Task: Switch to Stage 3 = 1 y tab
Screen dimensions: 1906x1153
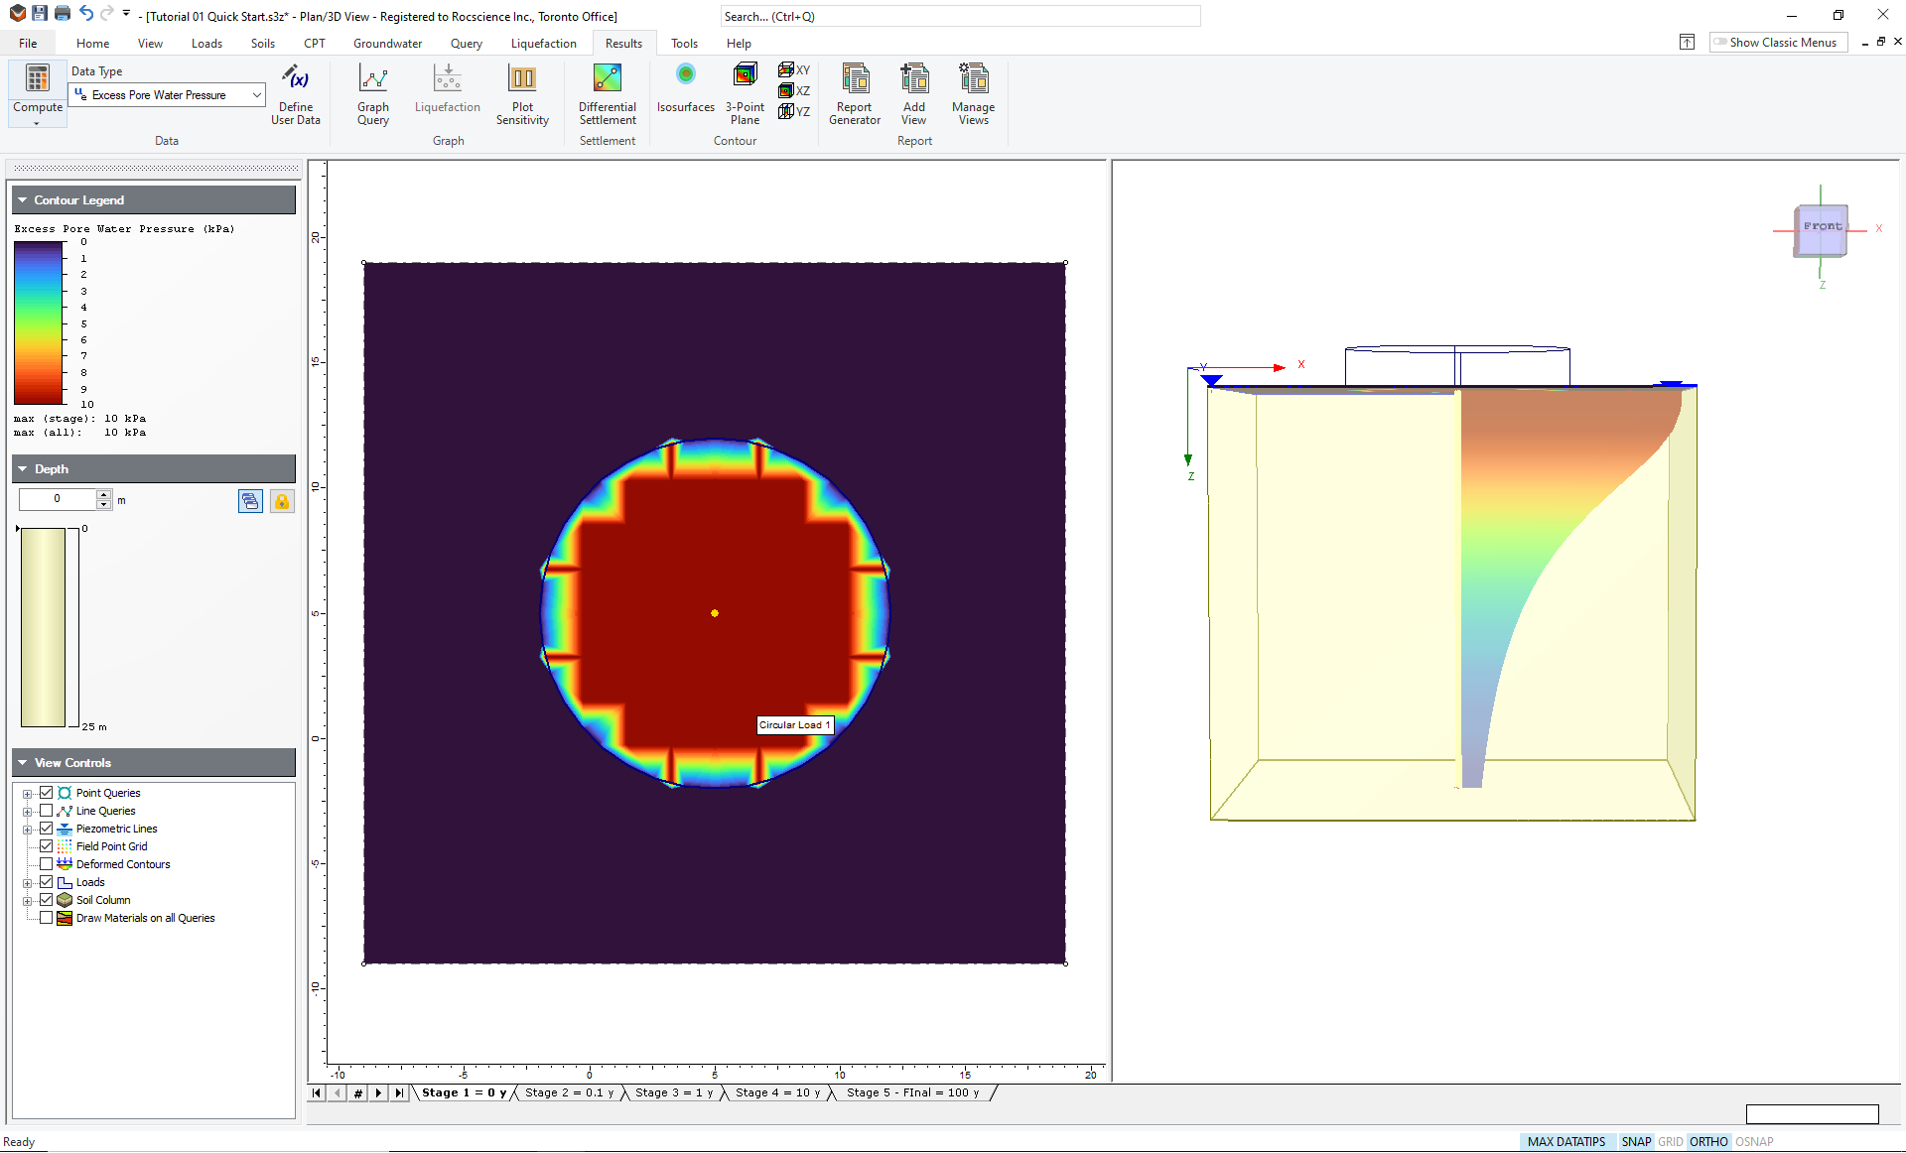Action: pyautogui.click(x=674, y=1092)
